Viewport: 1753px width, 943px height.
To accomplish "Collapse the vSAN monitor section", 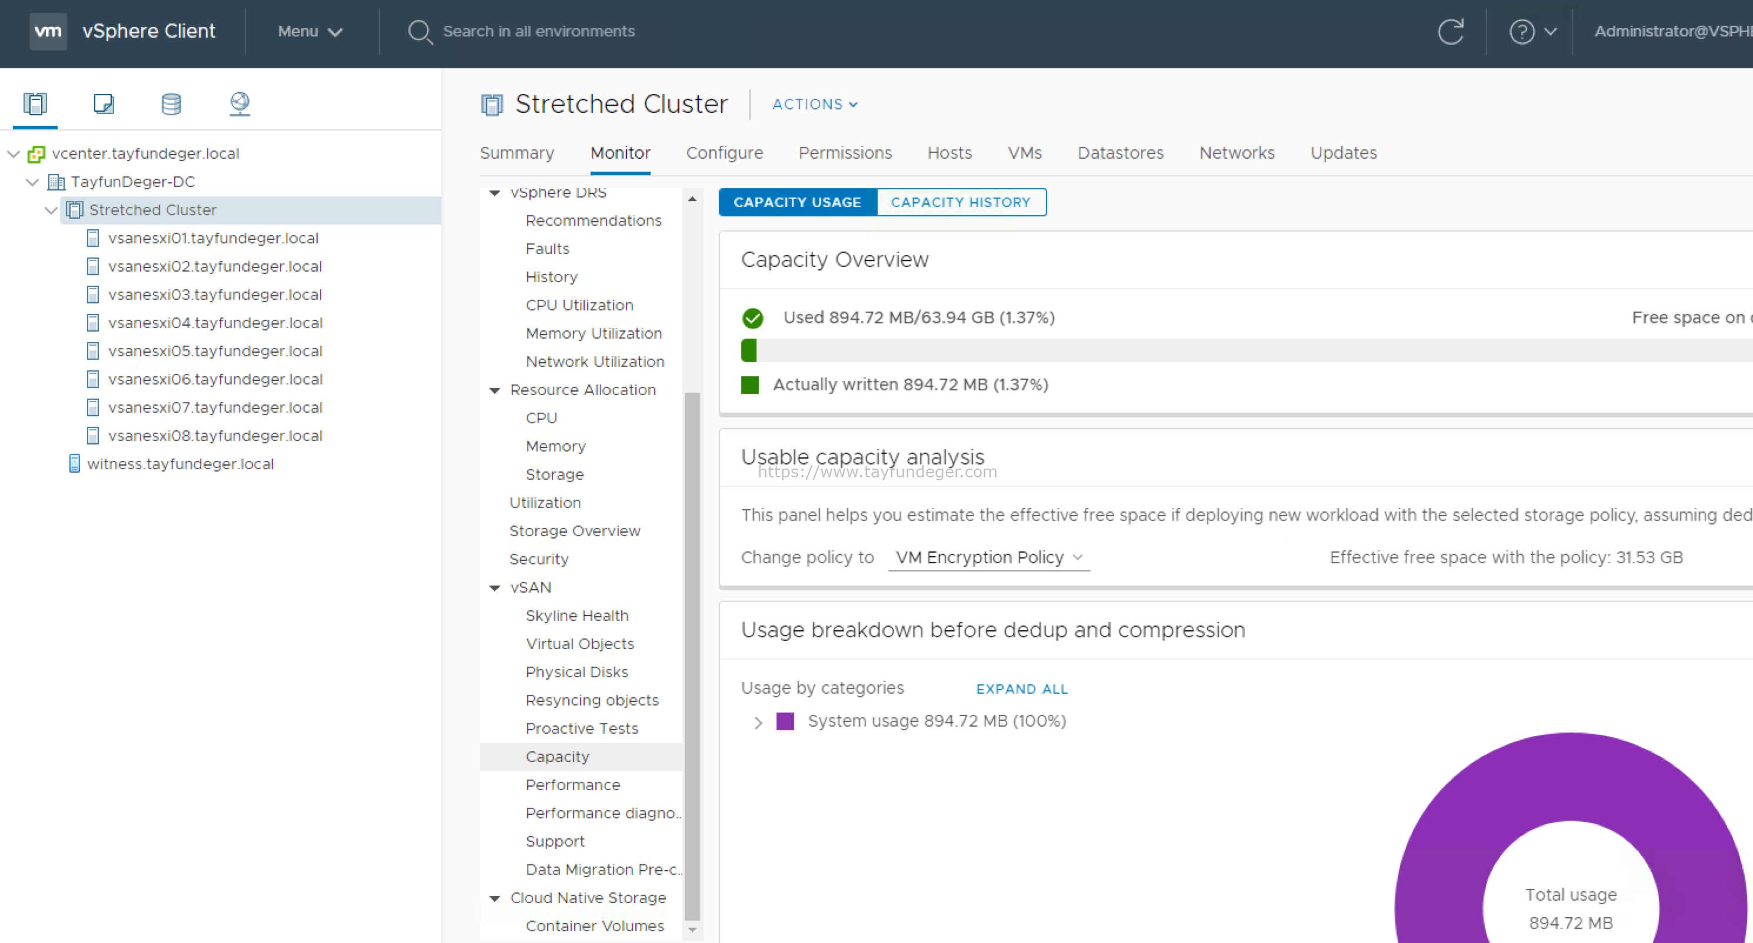I will 495,588.
